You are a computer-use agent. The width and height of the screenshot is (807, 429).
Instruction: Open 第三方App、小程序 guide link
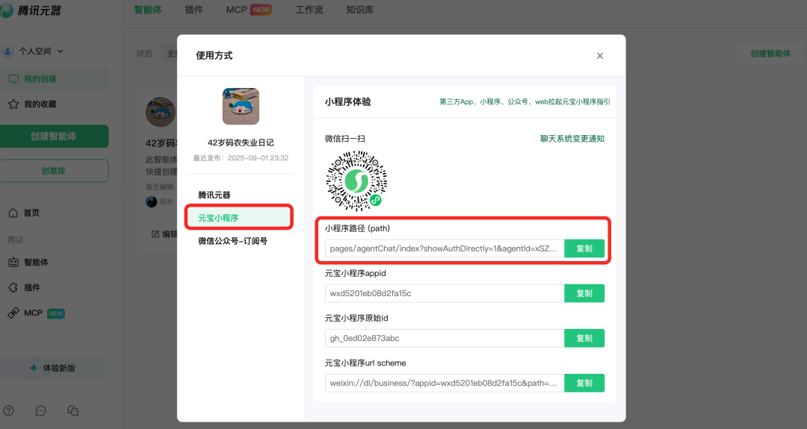tap(525, 101)
